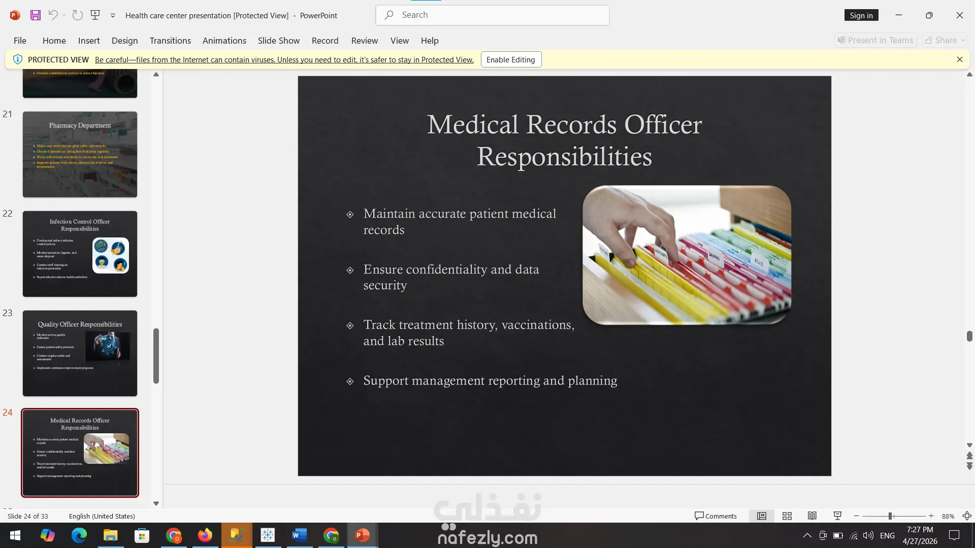This screenshot has width=975, height=548.
Task: Open File Explorer from the taskbar
Action: [111, 535]
